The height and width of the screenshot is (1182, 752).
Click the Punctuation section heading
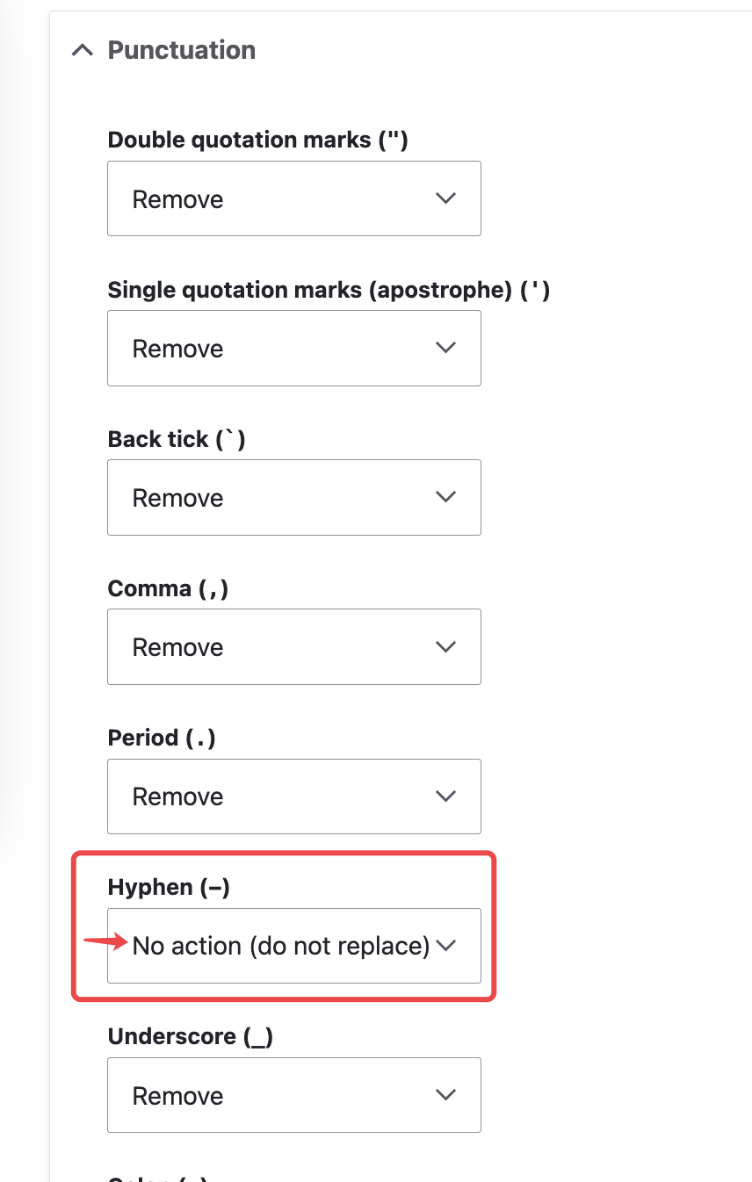tap(181, 51)
